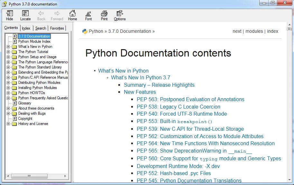
Task: Open the 'modules' navigation link
Action: [254, 31]
